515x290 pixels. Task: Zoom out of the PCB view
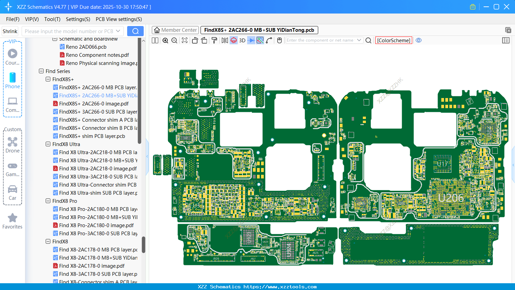(x=174, y=40)
